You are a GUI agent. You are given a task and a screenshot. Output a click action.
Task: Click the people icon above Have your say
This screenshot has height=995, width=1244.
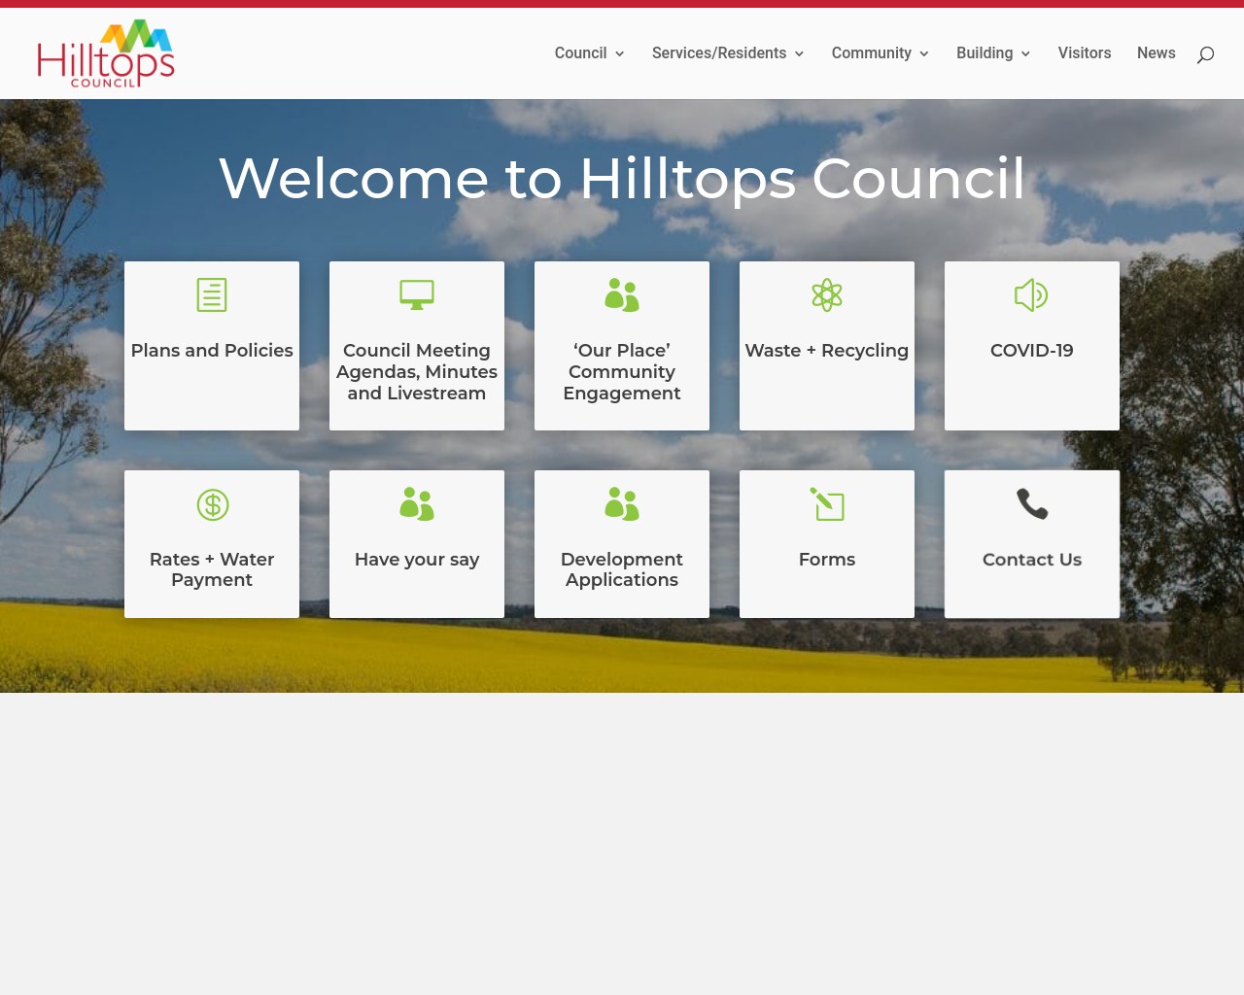tap(417, 503)
